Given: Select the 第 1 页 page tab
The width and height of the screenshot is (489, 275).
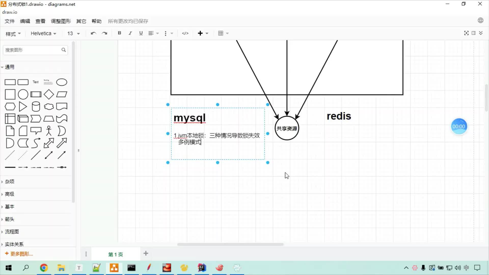Looking at the screenshot, I should [x=116, y=254].
